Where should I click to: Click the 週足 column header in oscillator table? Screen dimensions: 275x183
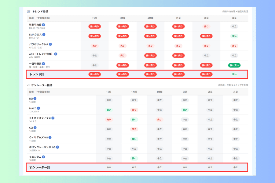click(210, 92)
